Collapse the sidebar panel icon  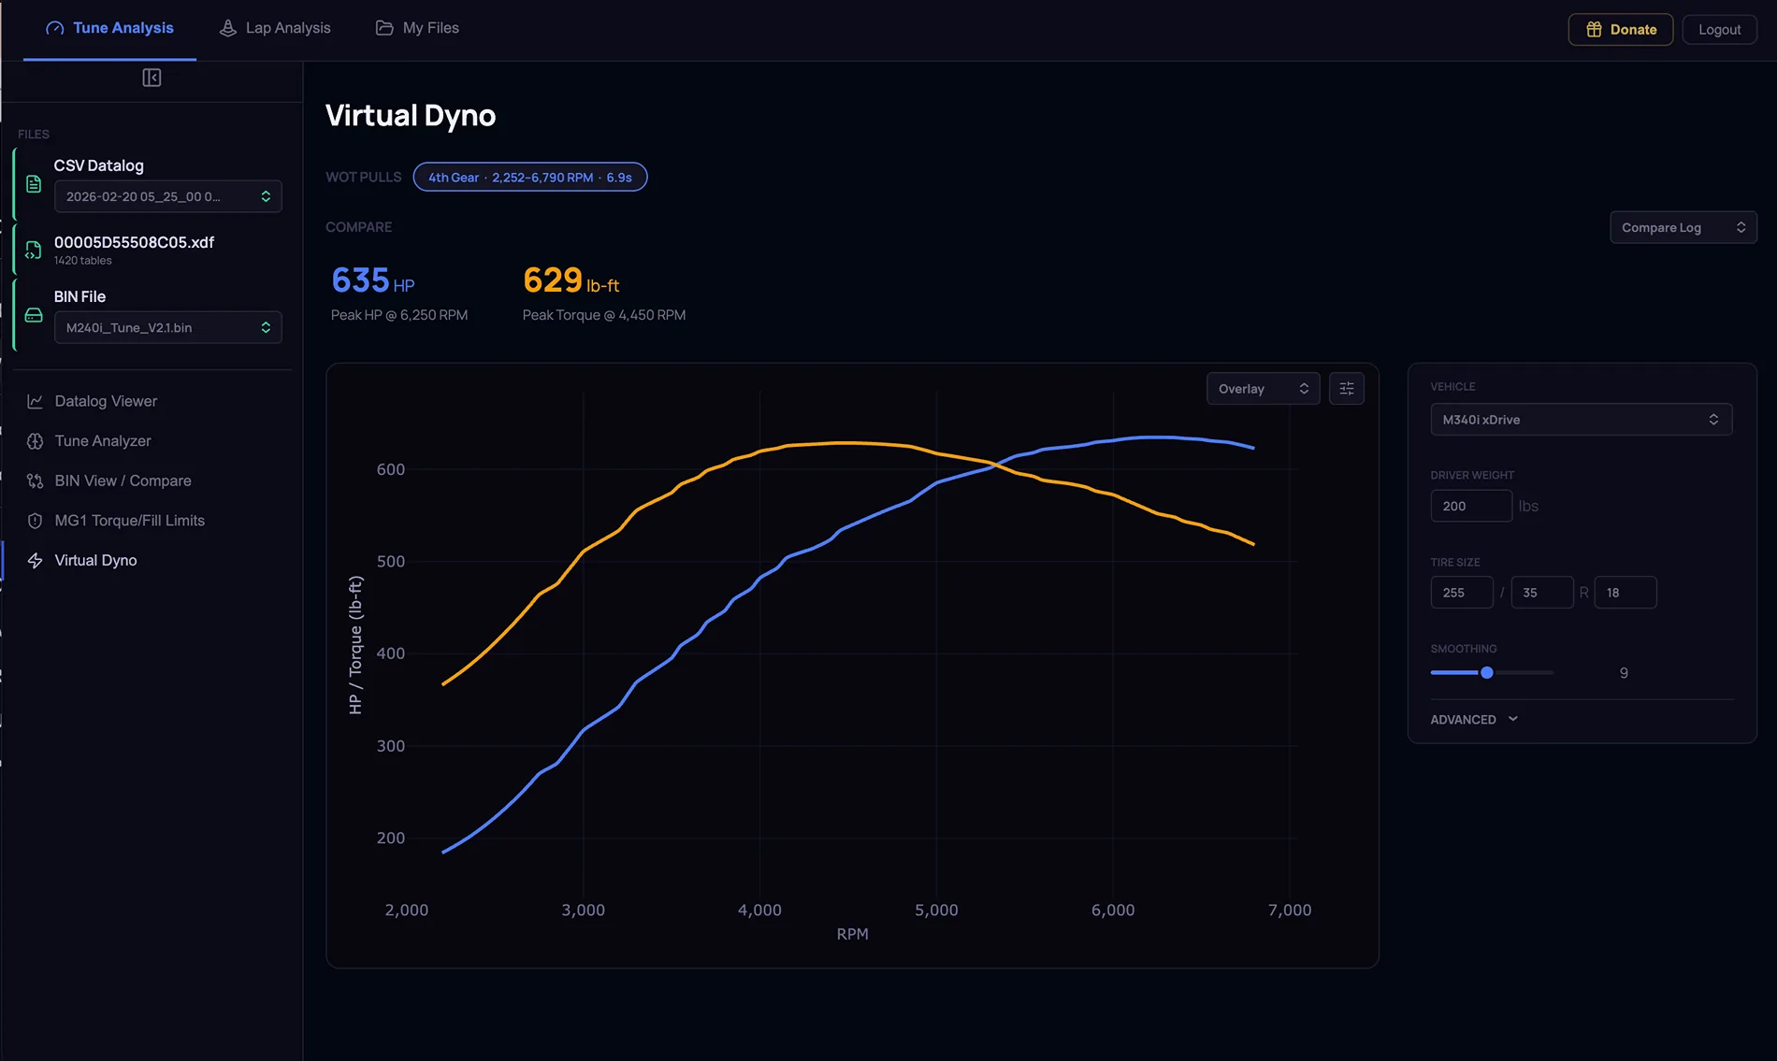pyautogui.click(x=152, y=78)
